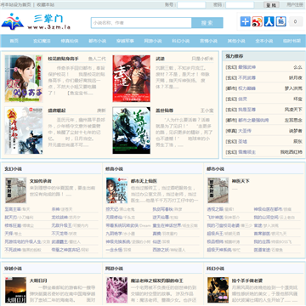This screenshot has width=306, height=306.
Task: Share the page to Renren
Action: [269, 21]
